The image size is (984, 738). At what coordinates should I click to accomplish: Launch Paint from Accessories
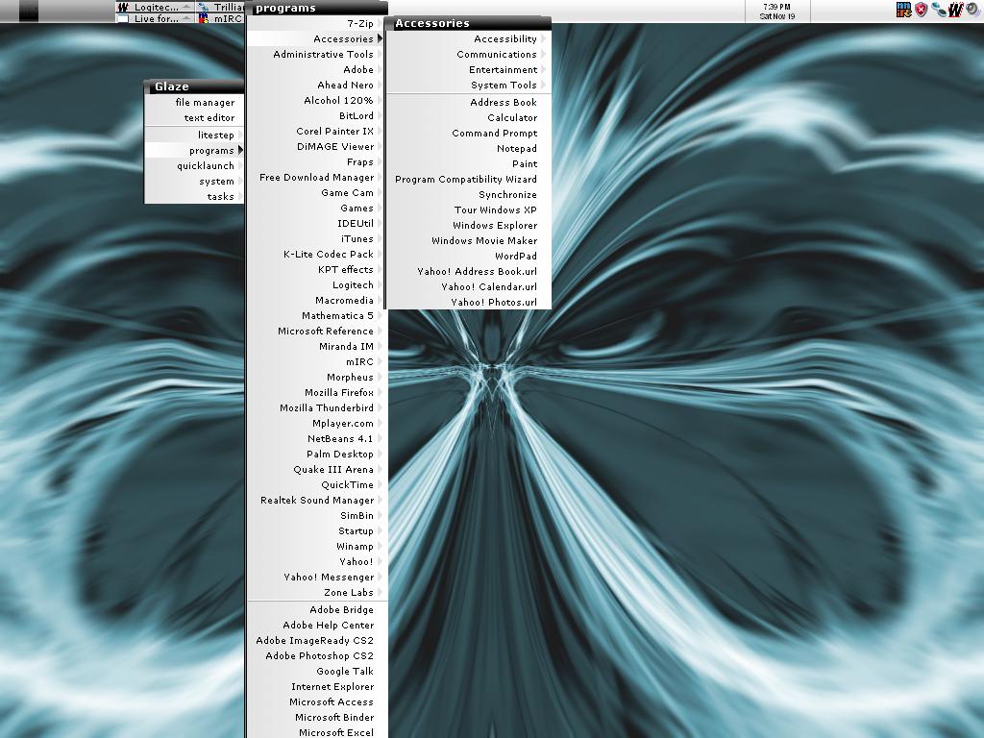469,163
